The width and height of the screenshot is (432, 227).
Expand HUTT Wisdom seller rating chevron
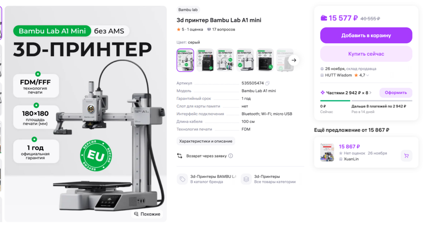367,75
